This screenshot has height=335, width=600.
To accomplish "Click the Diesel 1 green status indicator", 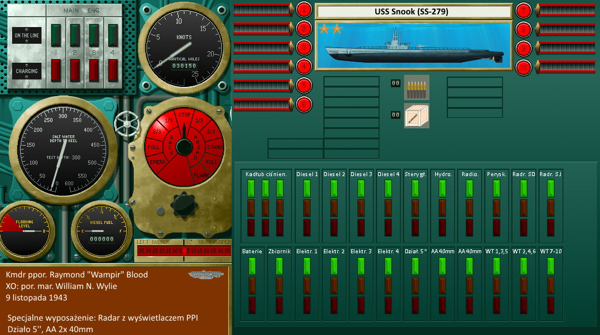I will 307,189.
